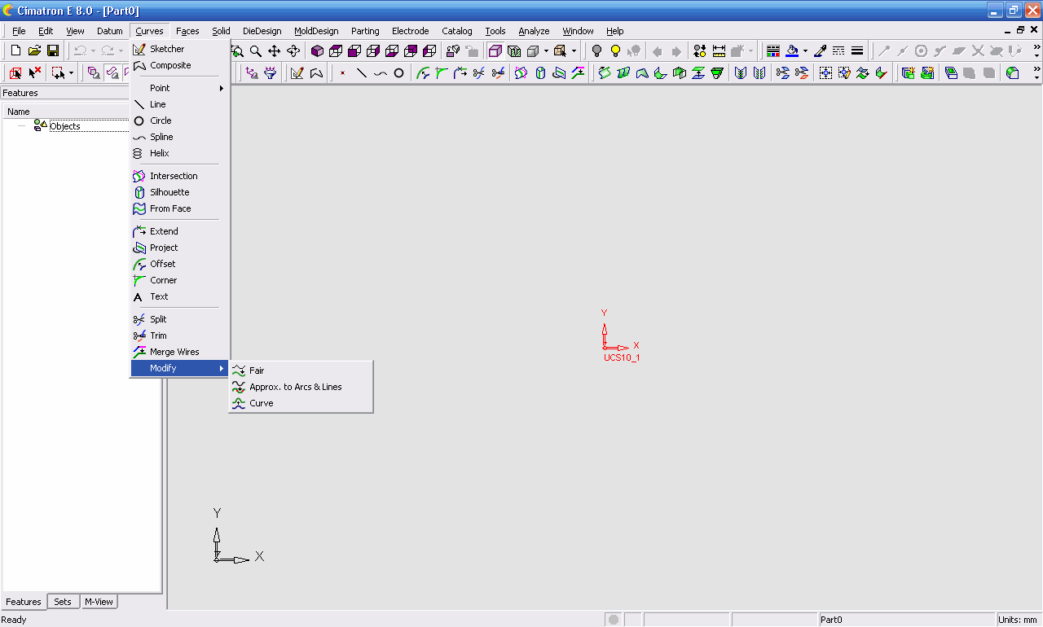Click the diagonal Line icon in toolbar
The image size is (1043, 627).
361,72
